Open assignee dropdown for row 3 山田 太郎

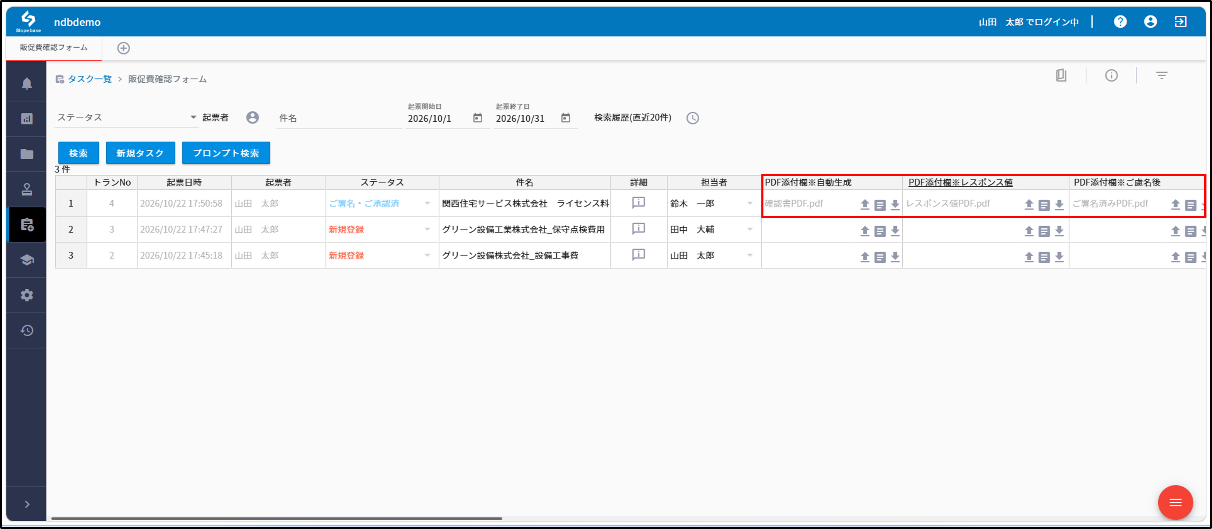pyautogui.click(x=750, y=255)
